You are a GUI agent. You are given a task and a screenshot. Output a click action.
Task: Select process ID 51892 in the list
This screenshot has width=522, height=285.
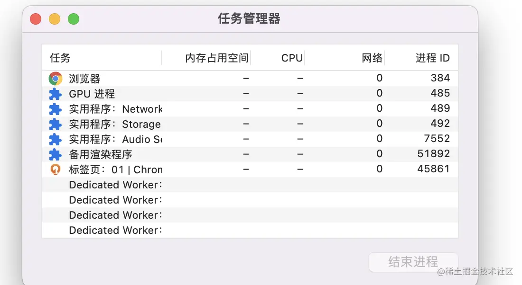pyautogui.click(x=433, y=154)
